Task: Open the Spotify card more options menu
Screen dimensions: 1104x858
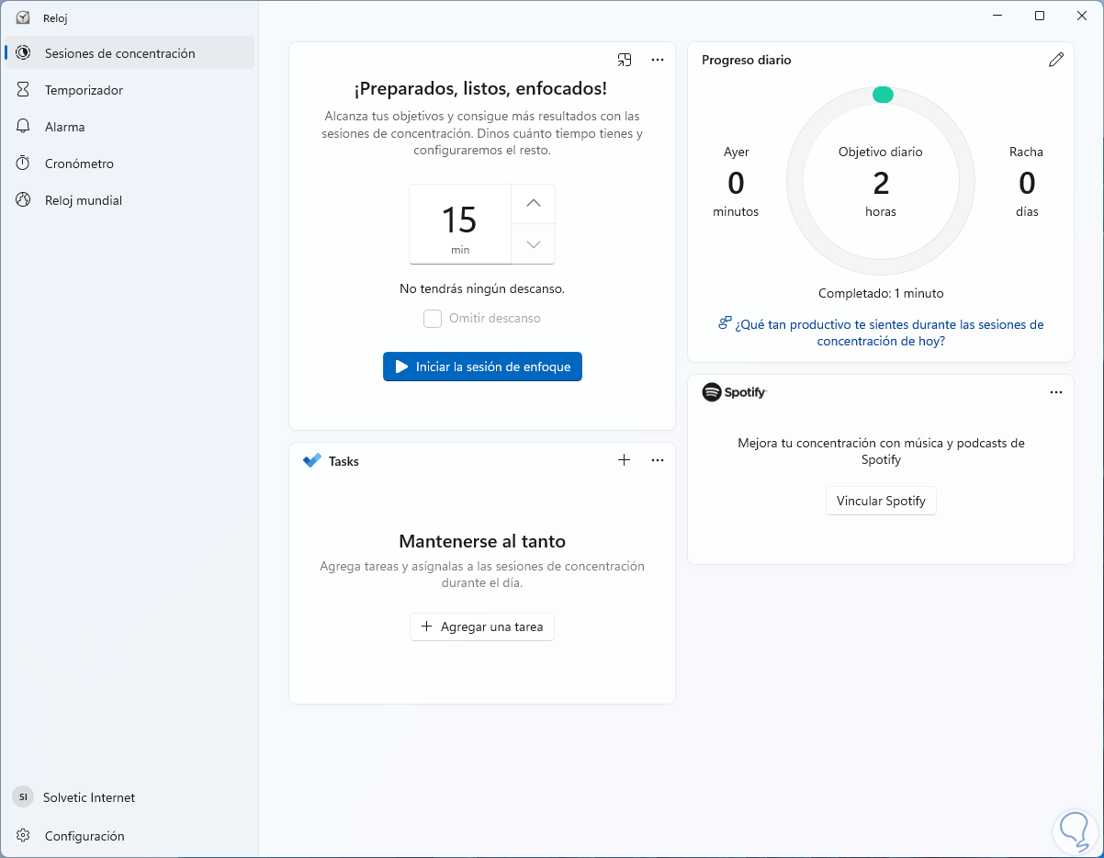Action: pos(1056,392)
